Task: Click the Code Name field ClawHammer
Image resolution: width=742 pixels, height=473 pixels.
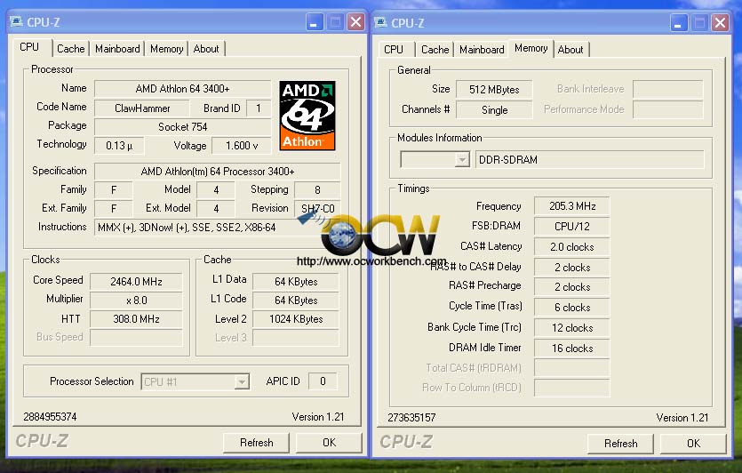Action: point(142,108)
